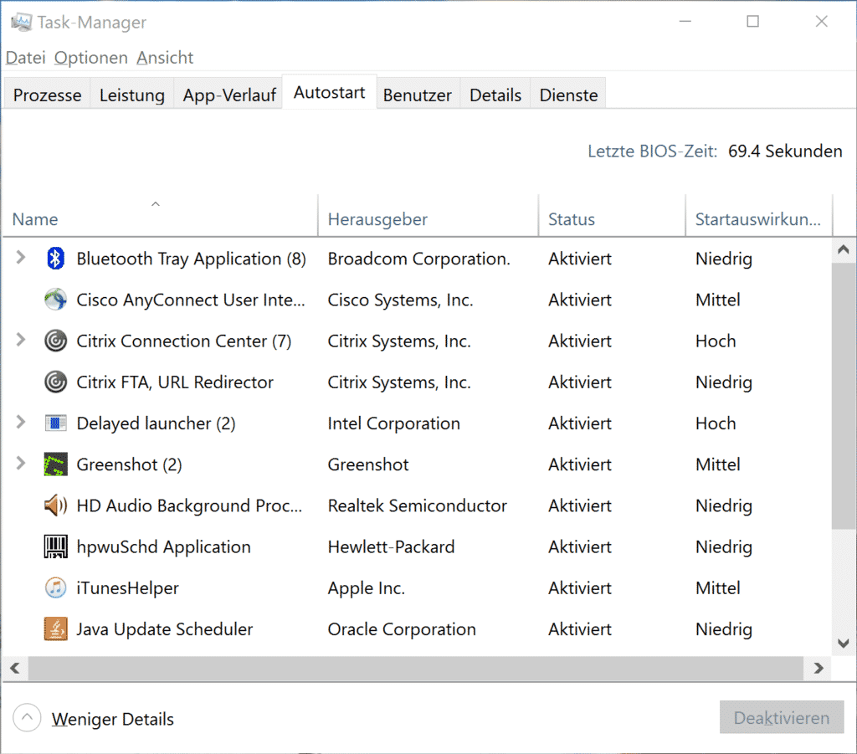857x754 pixels.
Task: Click Hoch impact for Citrix Connection Center
Action: click(x=716, y=341)
